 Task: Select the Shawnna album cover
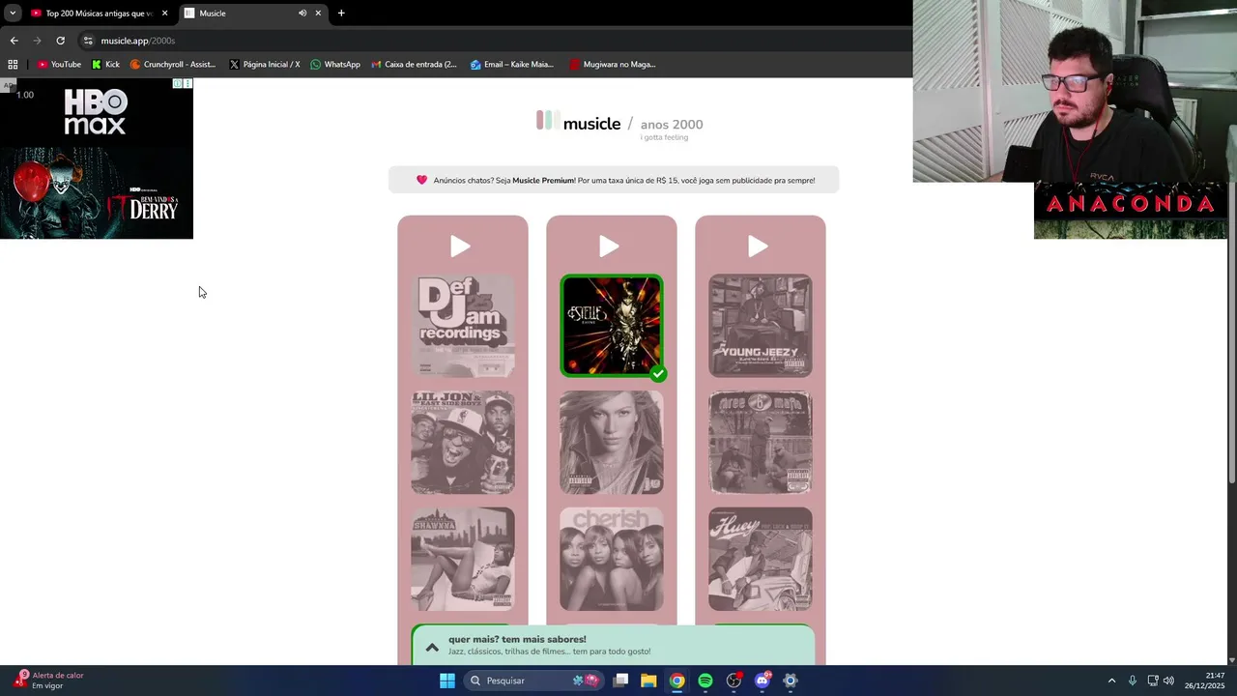click(463, 559)
